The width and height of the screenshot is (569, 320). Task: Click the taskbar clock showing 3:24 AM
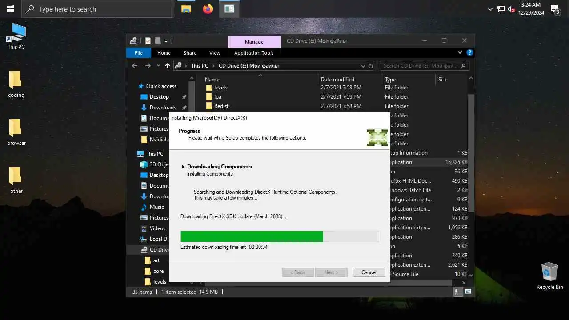[x=531, y=9]
